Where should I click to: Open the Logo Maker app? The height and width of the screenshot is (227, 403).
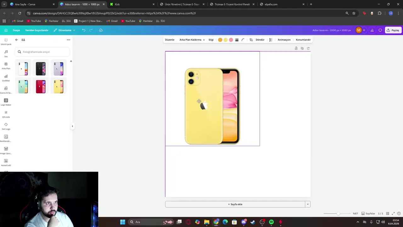click(x=6, y=102)
